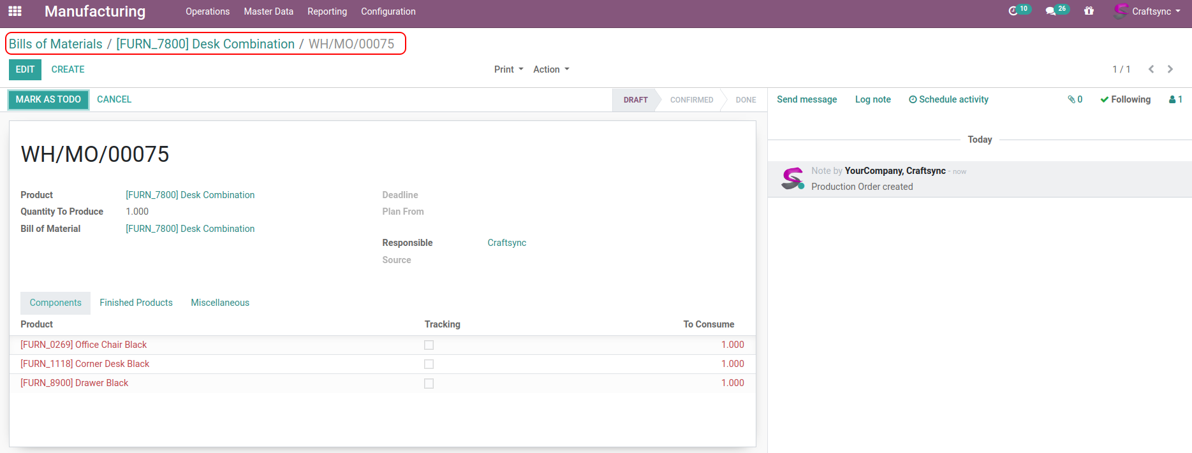Viewport: 1192px width, 453px height.
Task: Go to next record arrow
Action: [1170, 69]
